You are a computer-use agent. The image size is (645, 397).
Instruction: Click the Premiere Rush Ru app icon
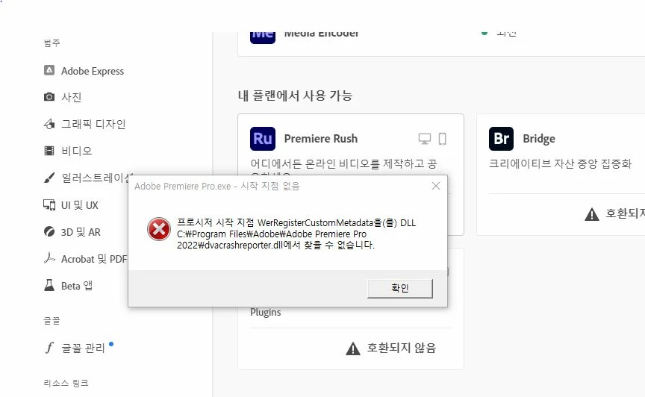pos(263,139)
